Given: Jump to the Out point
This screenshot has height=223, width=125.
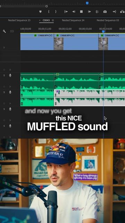Looking at the screenshot, I should coord(114,11).
